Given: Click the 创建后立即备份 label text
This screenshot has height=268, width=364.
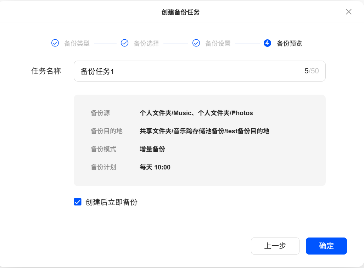Looking at the screenshot, I should [111, 202].
